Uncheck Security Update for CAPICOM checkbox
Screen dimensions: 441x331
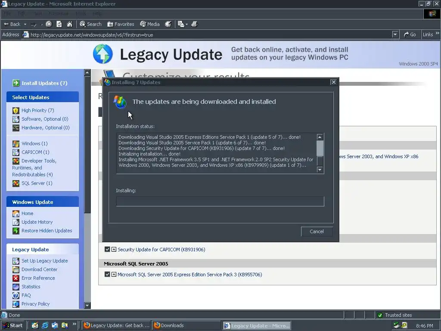pyautogui.click(x=107, y=249)
